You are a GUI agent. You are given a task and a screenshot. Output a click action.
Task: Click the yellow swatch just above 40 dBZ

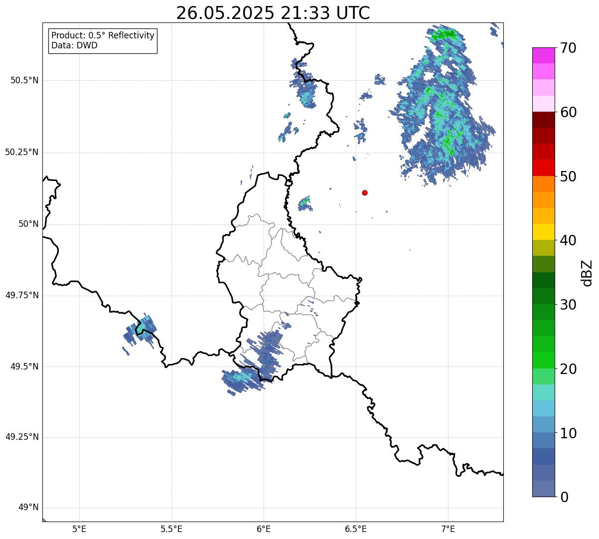[x=543, y=232]
